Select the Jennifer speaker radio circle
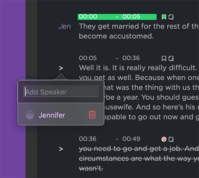The width and height of the screenshot is (199, 178). point(30,115)
